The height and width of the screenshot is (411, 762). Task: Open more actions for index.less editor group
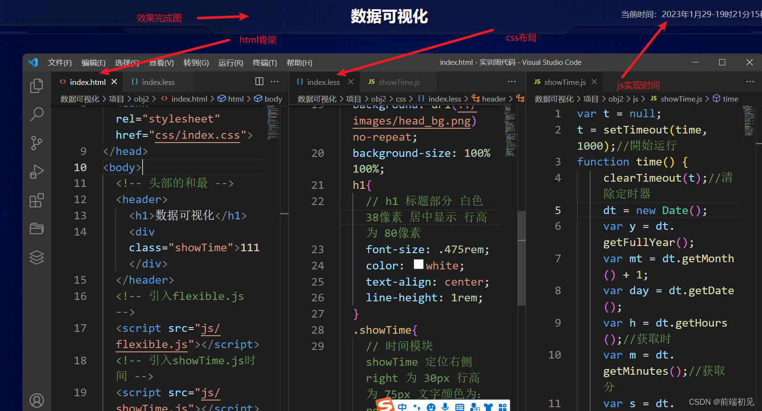click(512, 82)
